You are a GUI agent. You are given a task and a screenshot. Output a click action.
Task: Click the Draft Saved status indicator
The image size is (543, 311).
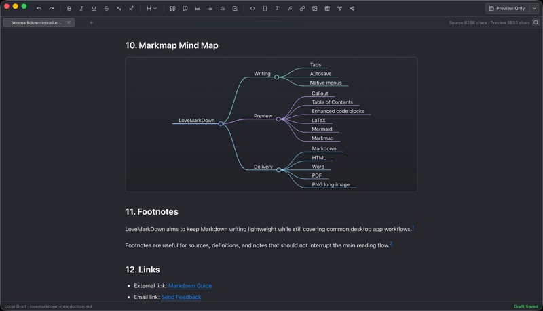coord(525,306)
